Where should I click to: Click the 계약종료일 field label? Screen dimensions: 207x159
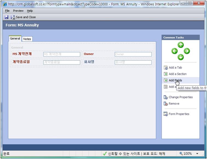point(21,62)
